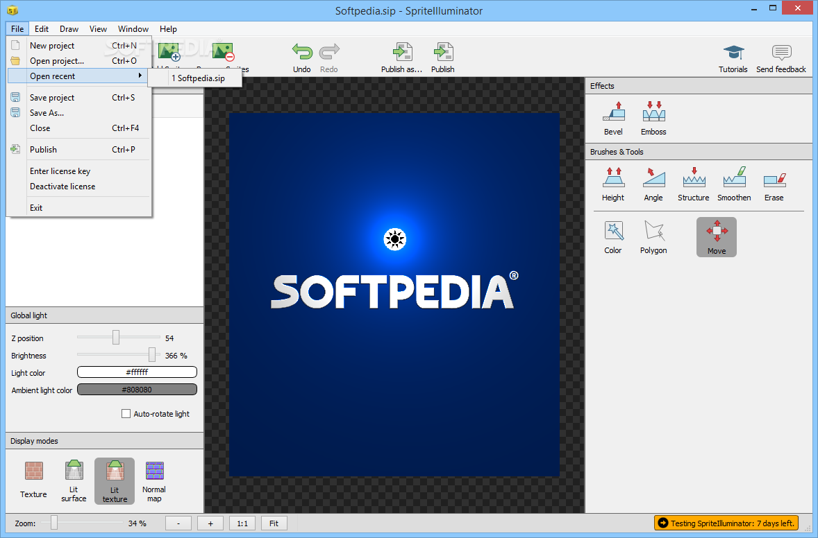Switch to Texture display mode
This screenshot has width=818, height=538.
(33, 480)
